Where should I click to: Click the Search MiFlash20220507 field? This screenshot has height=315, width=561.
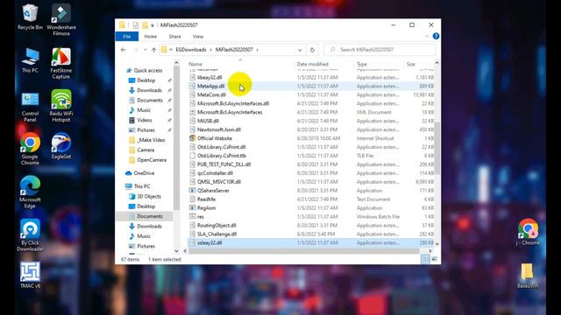380,50
